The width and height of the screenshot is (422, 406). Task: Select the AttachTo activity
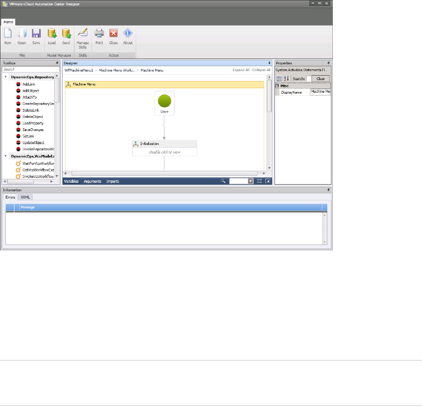coord(29,97)
